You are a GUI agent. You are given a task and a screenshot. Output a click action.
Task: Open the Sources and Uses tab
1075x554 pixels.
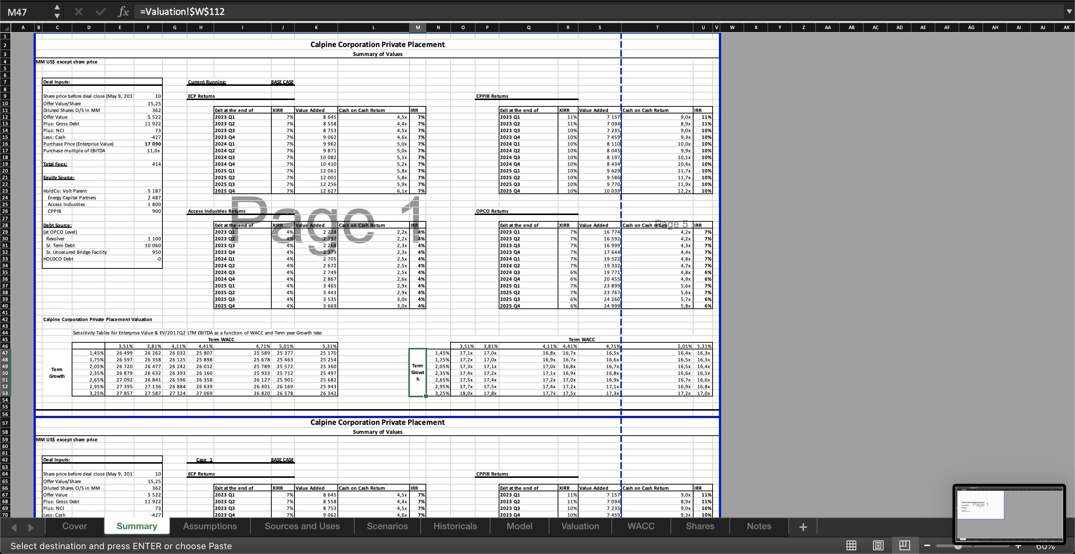pyautogui.click(x=302, y=526)
